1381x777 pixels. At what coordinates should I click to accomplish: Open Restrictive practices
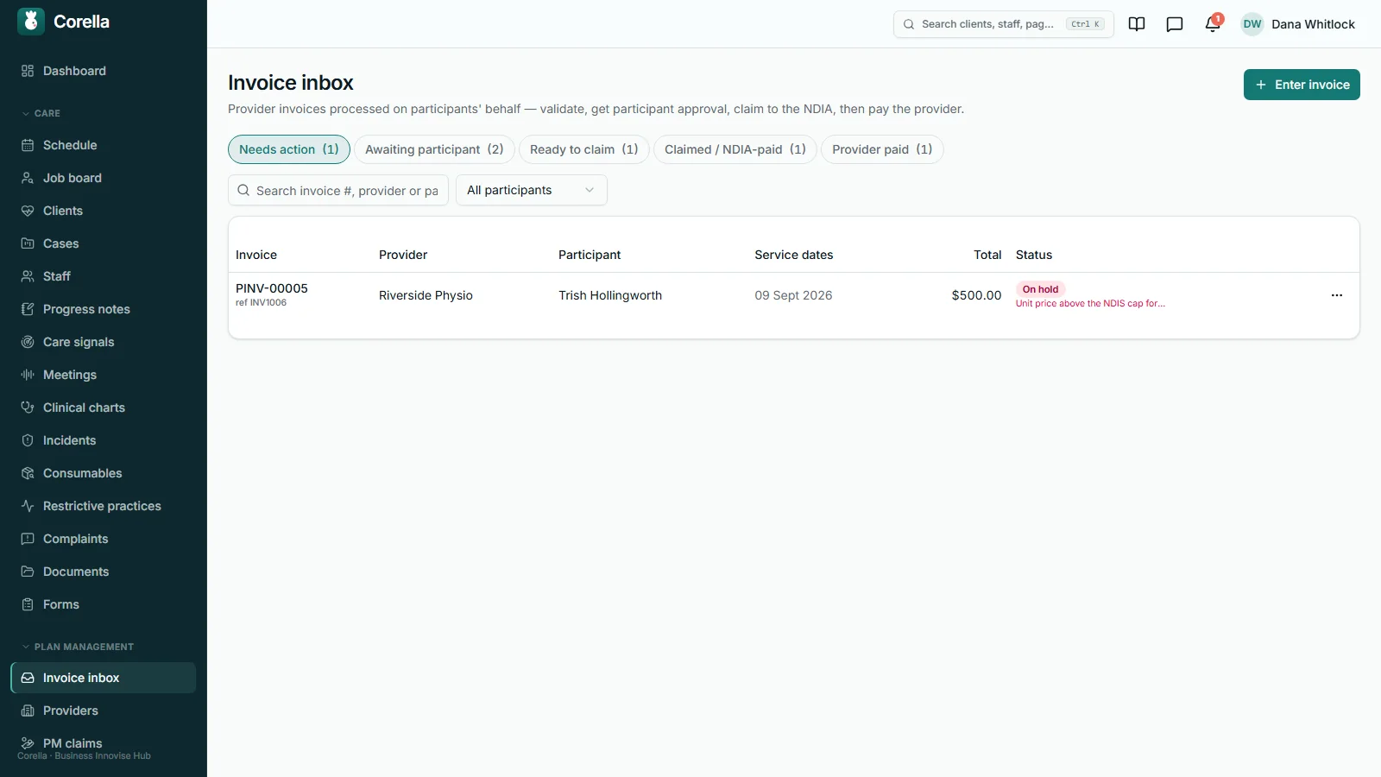pyautogui.click(x=104, y=506)
